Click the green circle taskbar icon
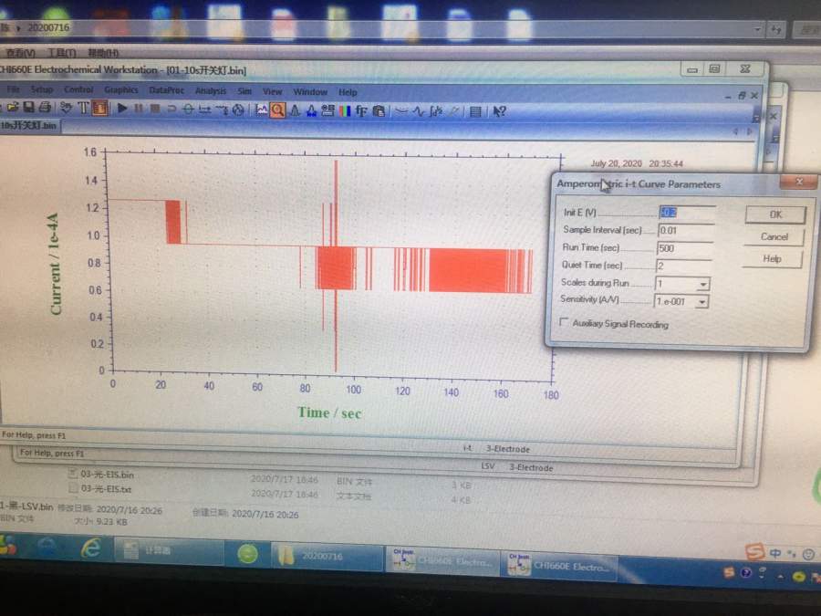Viewport: 821px width, 616px height. tap(247, 554)
